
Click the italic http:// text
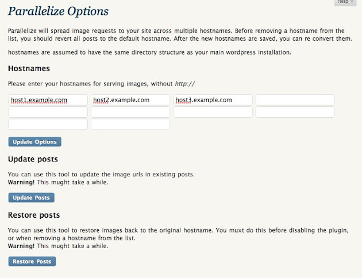point(185,84)
